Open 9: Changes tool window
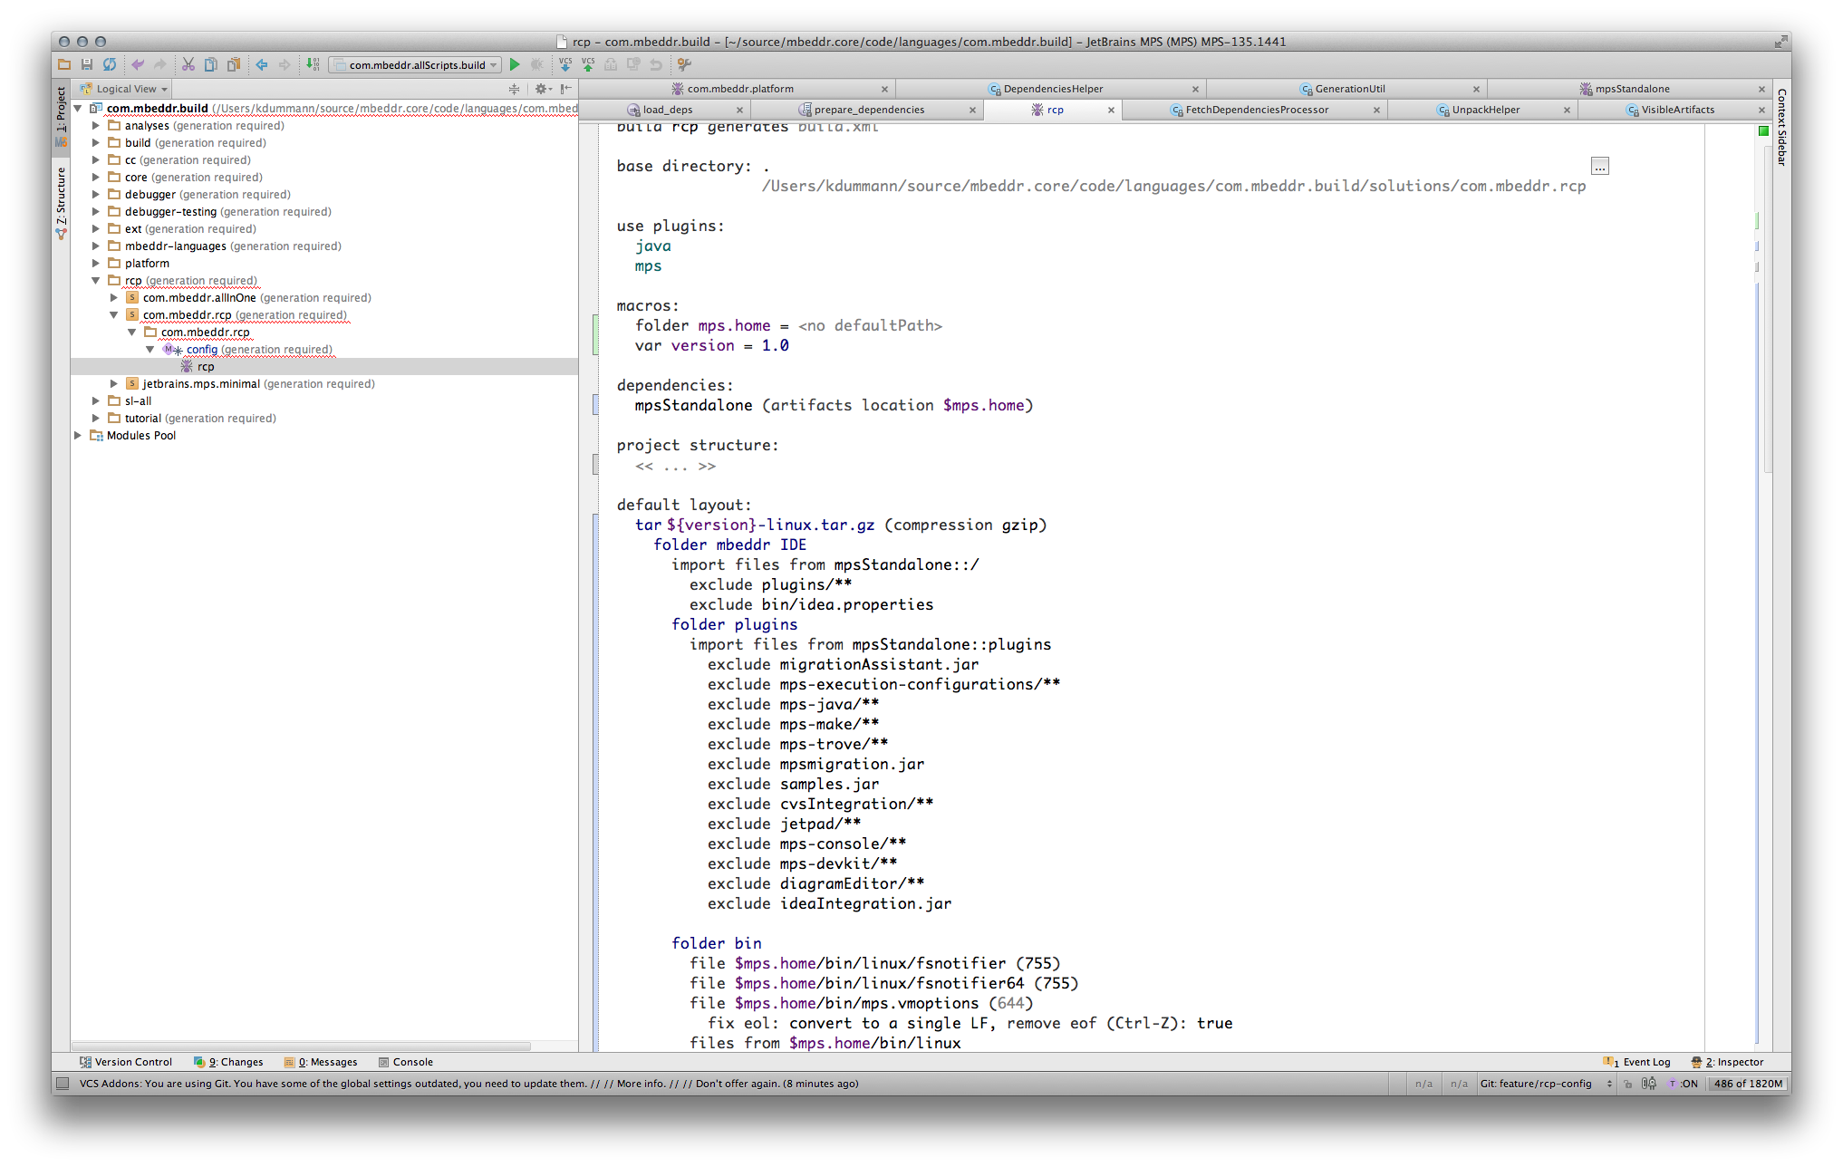1843x1167 pixels. coord(228,1062)
